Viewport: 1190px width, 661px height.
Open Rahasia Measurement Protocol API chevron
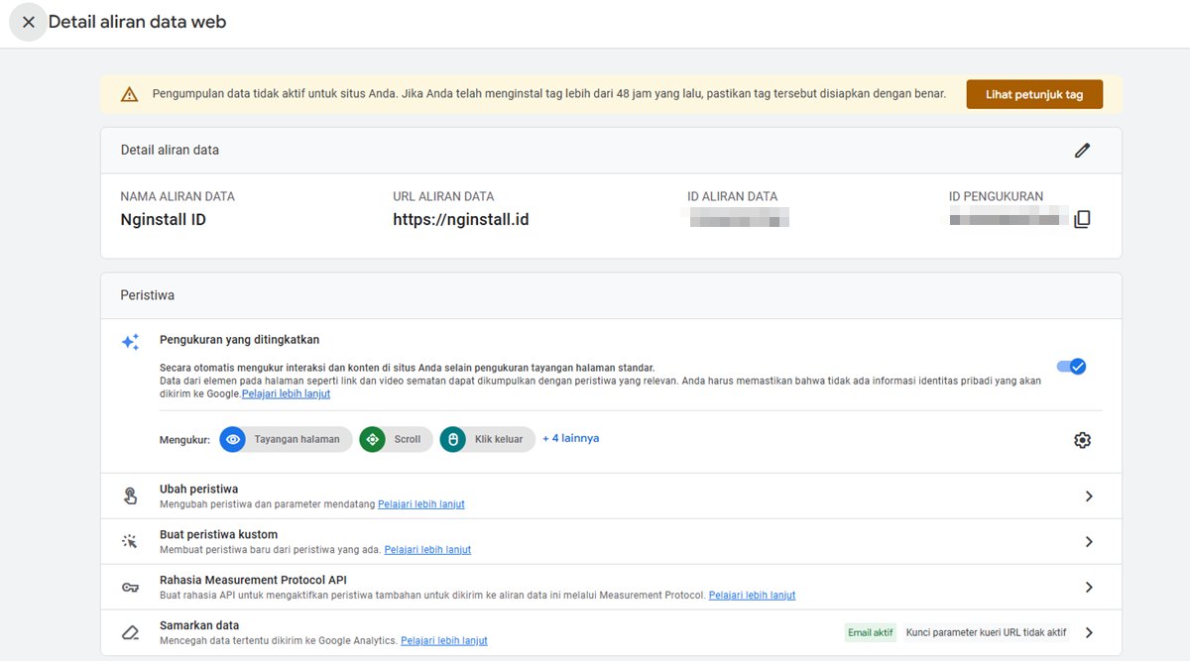pos(1089,588)
